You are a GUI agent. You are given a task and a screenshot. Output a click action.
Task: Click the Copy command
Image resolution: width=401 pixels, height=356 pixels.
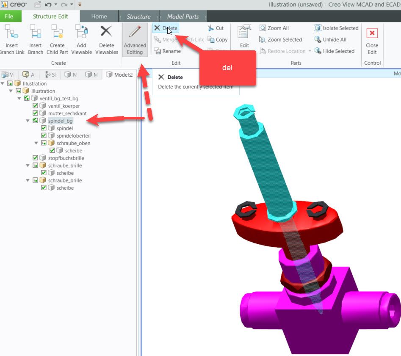click(x=217, y=40)
